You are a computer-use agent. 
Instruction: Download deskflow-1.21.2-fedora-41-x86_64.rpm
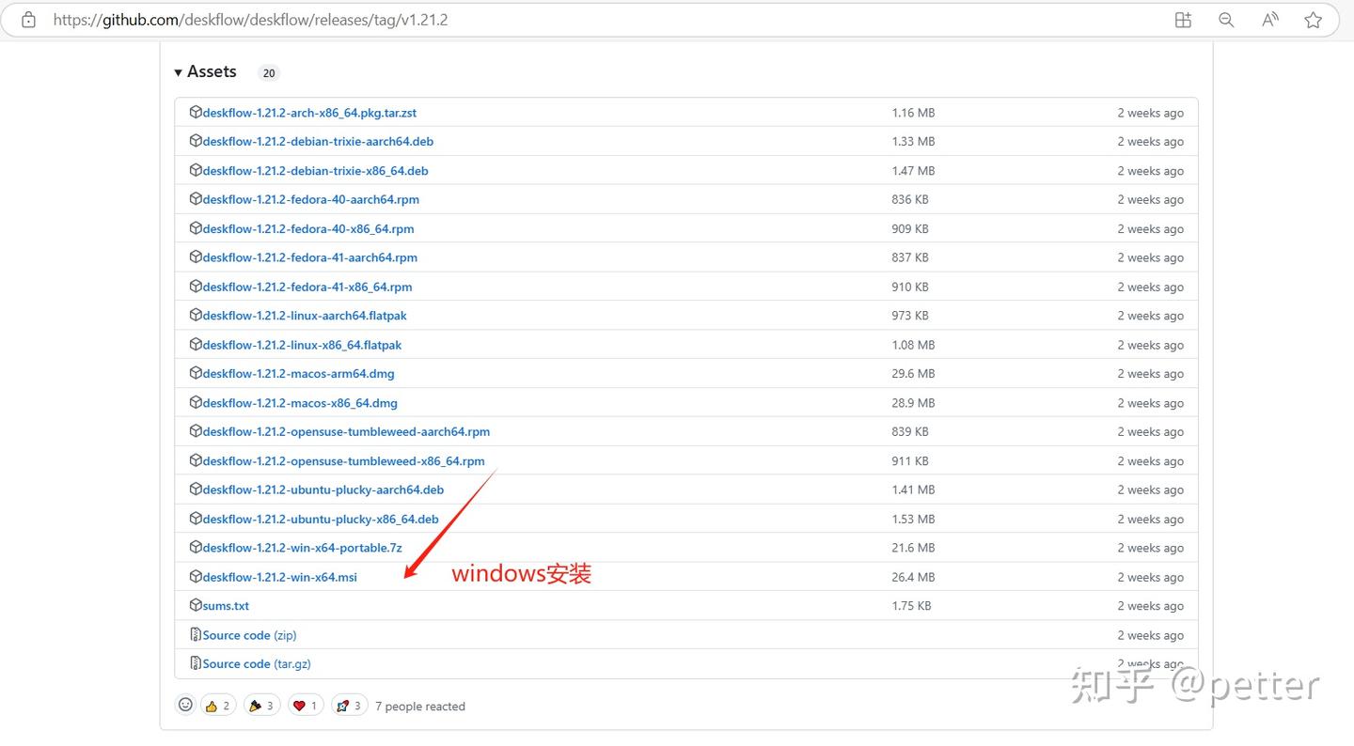[x=307, y=287]
